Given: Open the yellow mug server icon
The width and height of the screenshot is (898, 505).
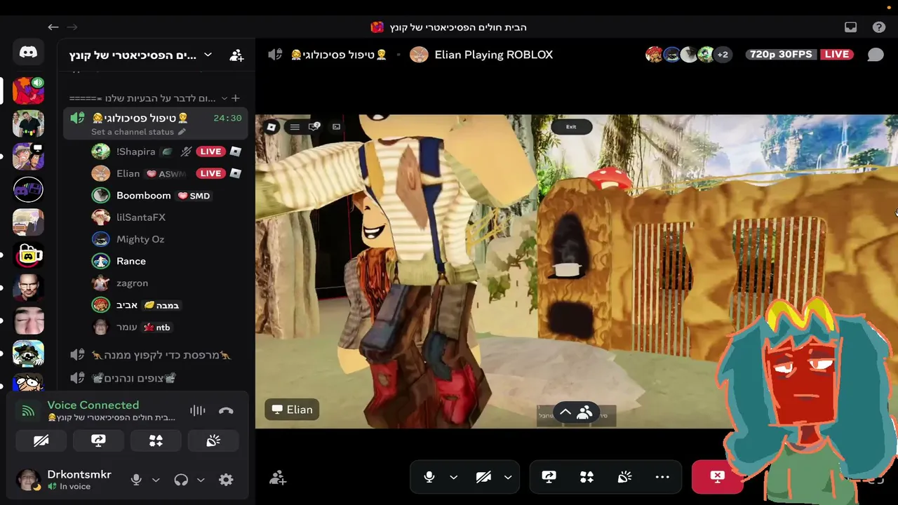Looking at the screenshot, I should pos(28,256).
